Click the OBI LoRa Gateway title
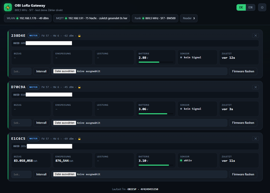The width and height of the screenshot is (270, 193). (x=30, y=6)
